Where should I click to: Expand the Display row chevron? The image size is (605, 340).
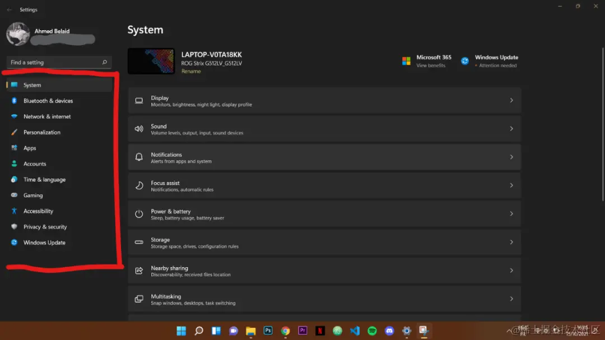point(511,100)
